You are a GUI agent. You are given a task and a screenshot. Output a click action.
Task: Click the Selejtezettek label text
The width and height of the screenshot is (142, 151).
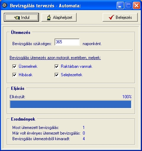pyautogui.click(x=71, y=75)
